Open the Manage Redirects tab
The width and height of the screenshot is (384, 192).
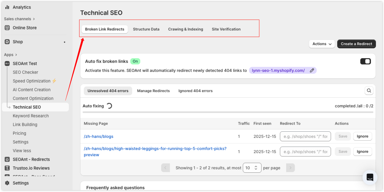point(153,91)
